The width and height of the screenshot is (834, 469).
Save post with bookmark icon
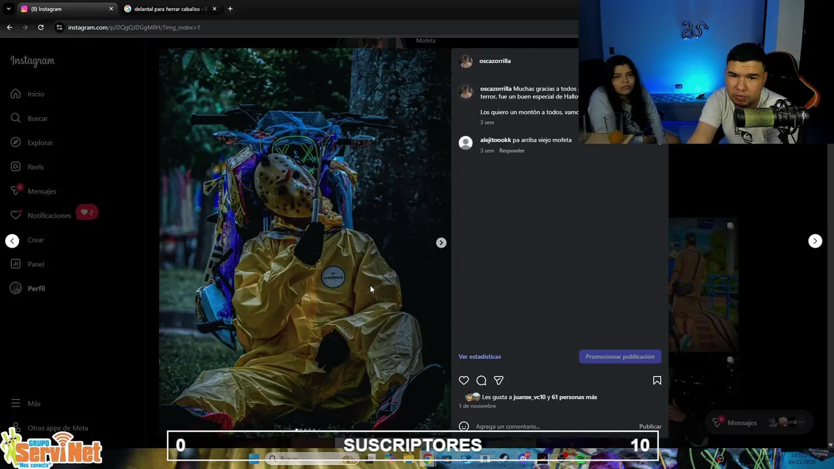coord(657,380)
